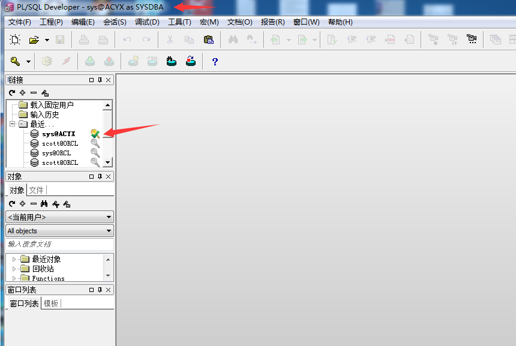
Task: Open the Log on key dropdown arrow
Action: coord(29,62)
